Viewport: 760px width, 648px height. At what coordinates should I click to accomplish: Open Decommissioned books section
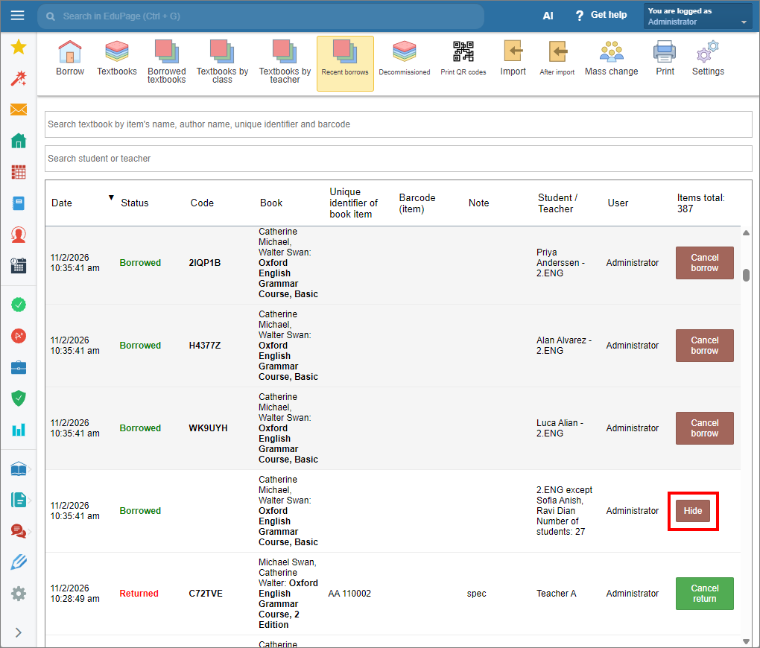pos(405,59)
